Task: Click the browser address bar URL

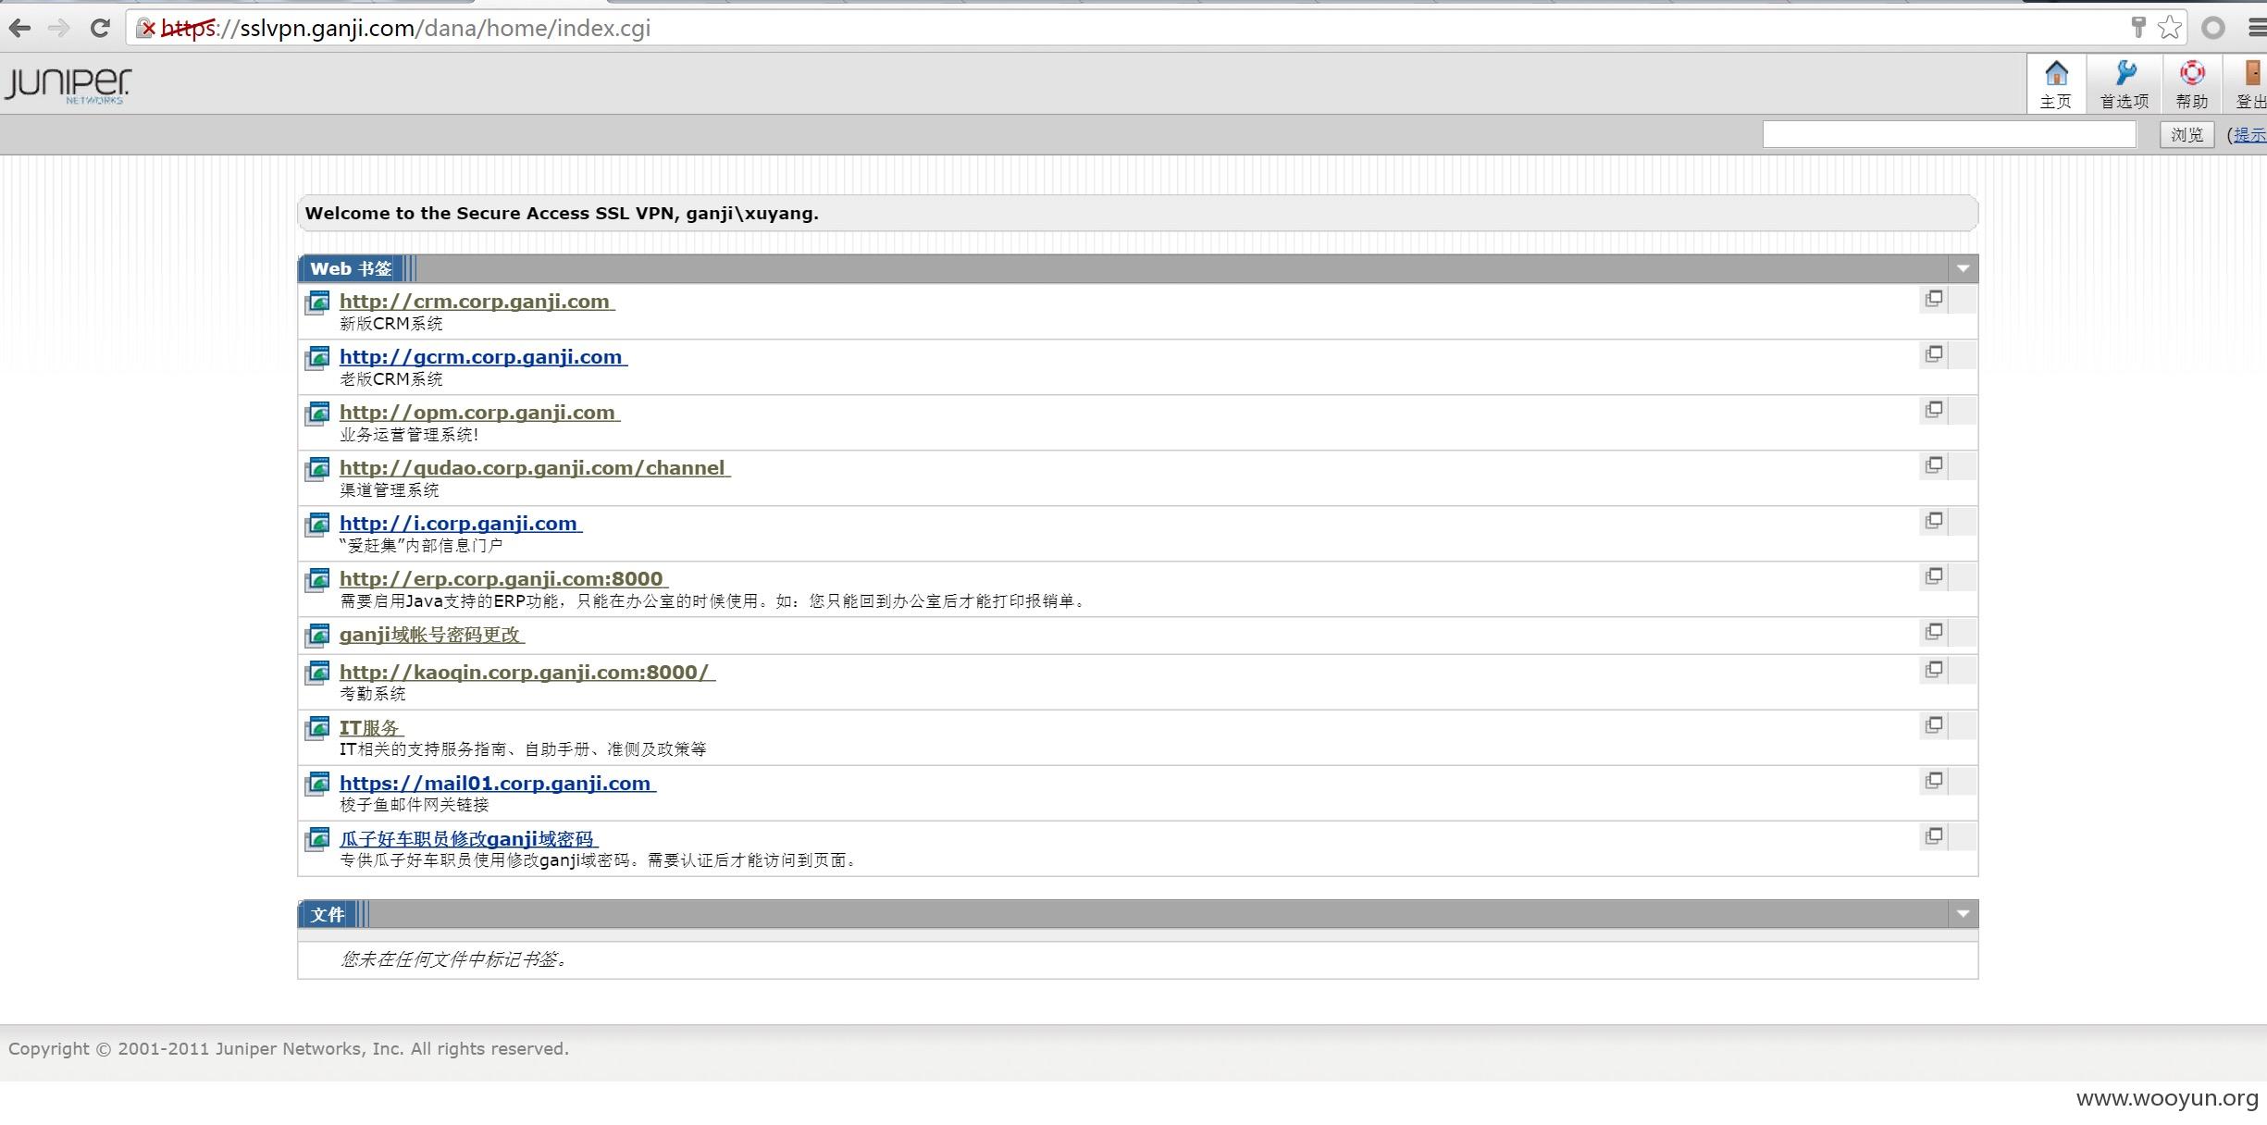Action: [x=405, y=29]
